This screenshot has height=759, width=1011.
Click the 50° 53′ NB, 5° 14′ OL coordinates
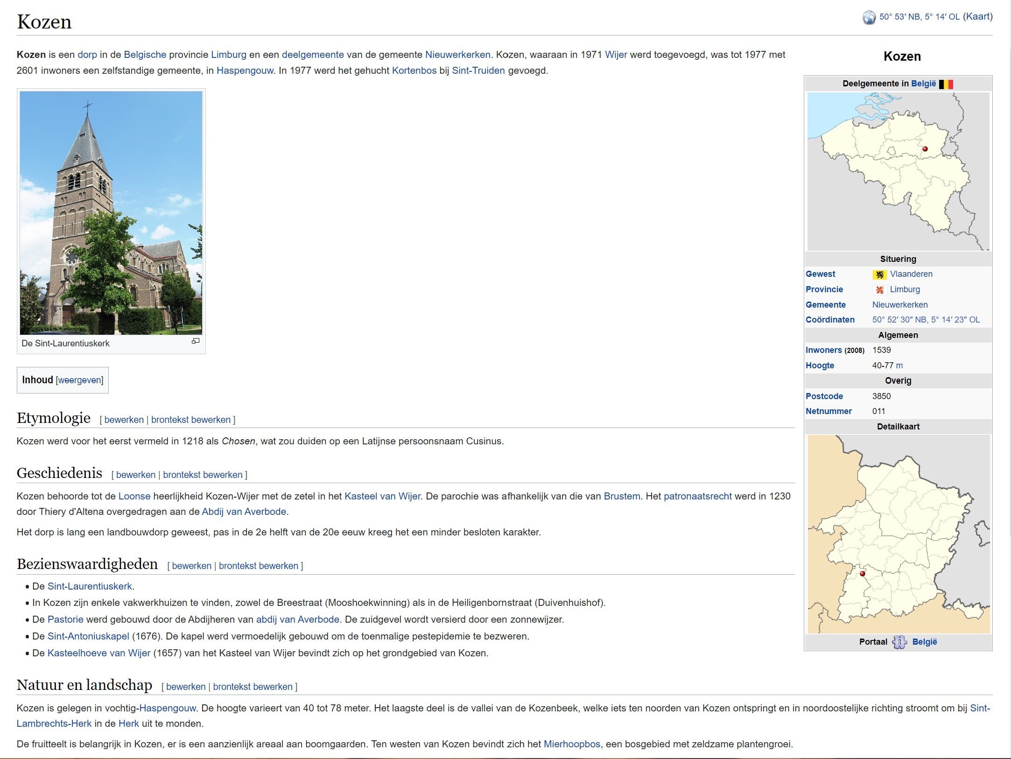920,17
